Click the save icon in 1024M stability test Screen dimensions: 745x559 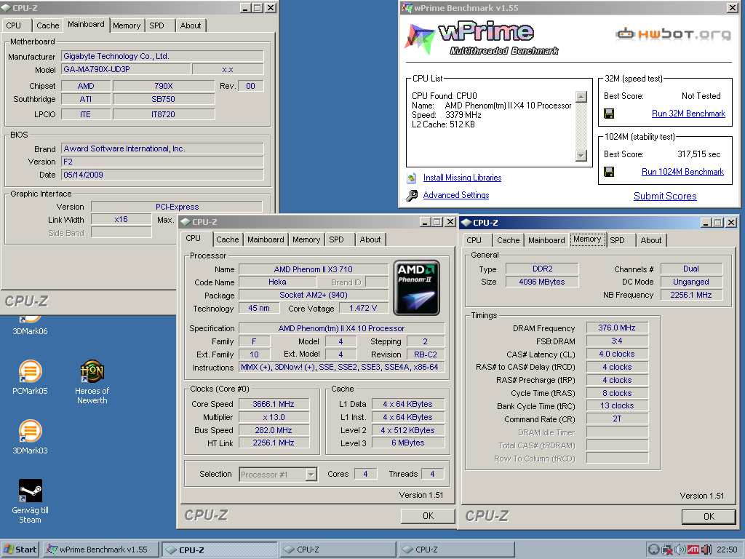[609, 172]
